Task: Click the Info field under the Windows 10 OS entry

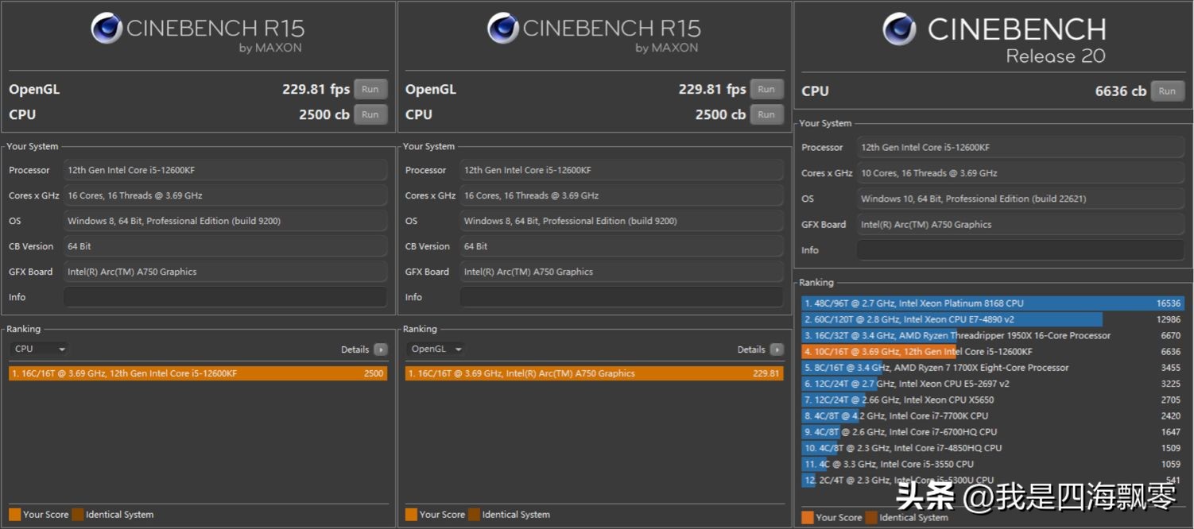Action: tap(1019, 250)
